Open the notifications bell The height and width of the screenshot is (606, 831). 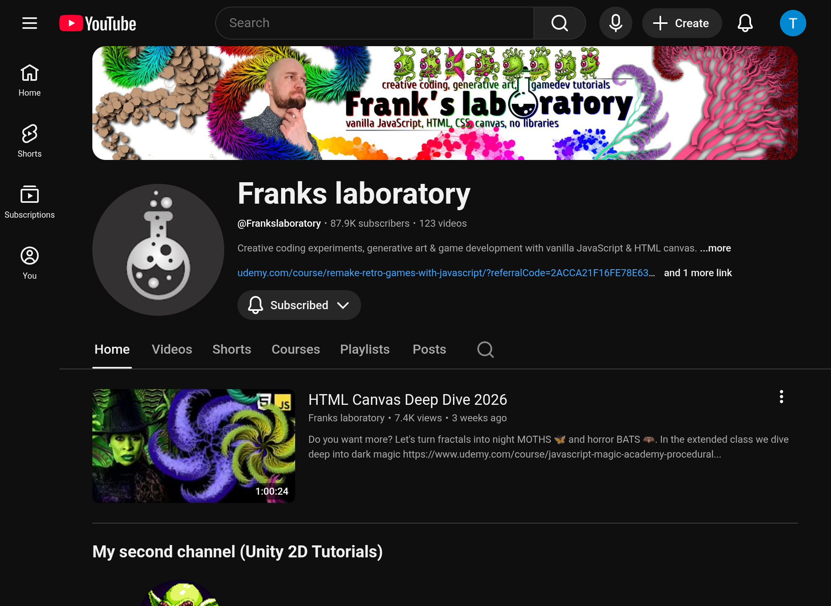745,23
